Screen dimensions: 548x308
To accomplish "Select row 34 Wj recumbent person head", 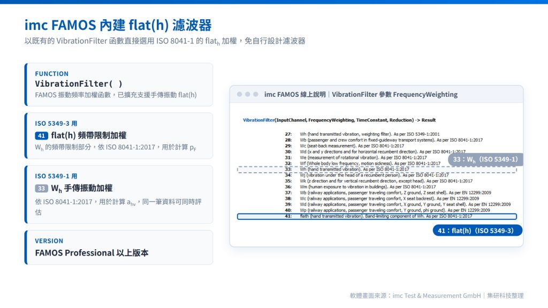I will (367, 175).
